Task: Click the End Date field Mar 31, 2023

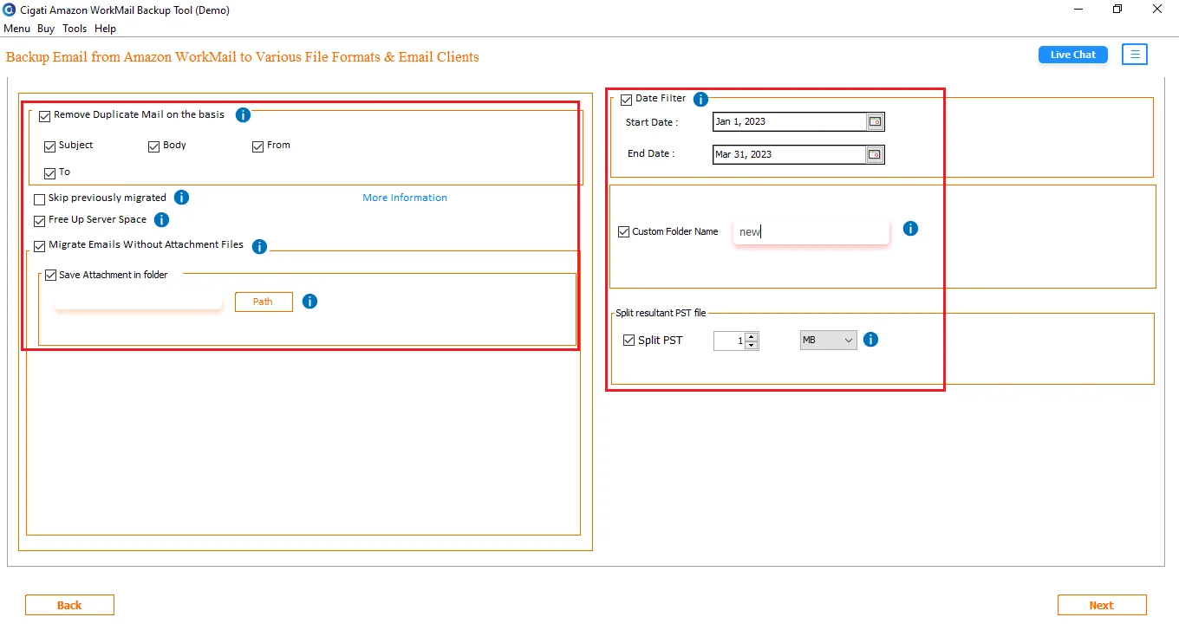Action: (790, 155)
